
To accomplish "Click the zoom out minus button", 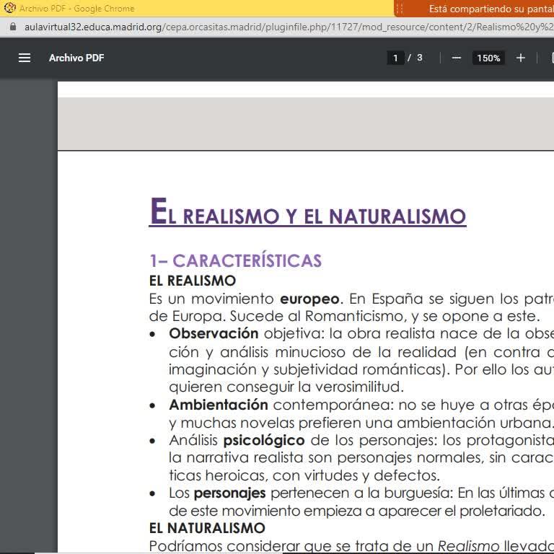I will pos(456,58).
